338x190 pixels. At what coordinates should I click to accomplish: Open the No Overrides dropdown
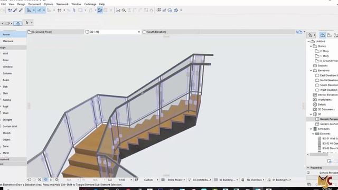256,179
